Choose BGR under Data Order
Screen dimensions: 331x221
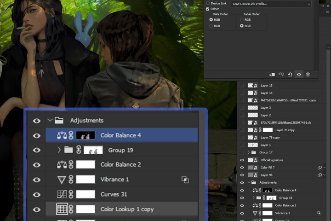211,26
